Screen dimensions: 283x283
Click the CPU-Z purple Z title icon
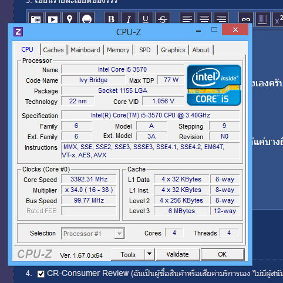(18, 32)
